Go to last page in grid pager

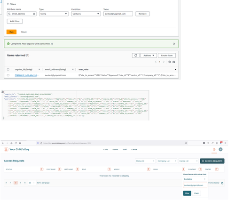tap(25, 183)
